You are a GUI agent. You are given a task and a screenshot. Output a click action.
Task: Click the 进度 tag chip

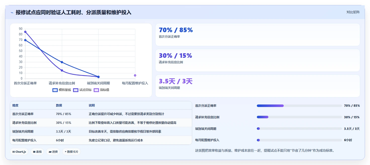[x=53, y=152]
